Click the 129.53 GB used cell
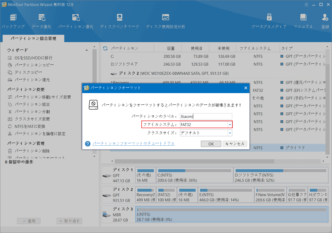This screenshot has height=233, width=332. pyautogui.click(x=199, y=64)
